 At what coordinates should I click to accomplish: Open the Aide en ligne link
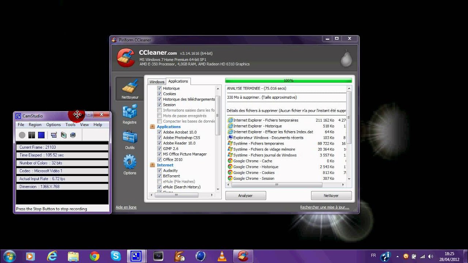click(x=126, y=207)
